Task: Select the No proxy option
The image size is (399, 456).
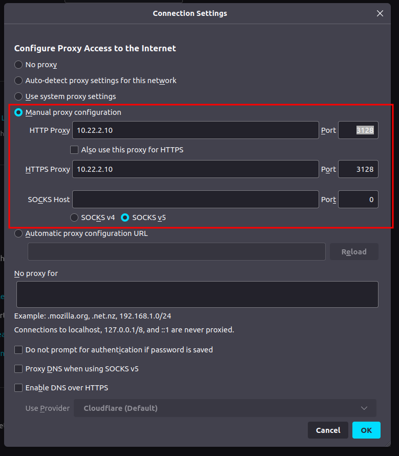Action: pos(18,65)
